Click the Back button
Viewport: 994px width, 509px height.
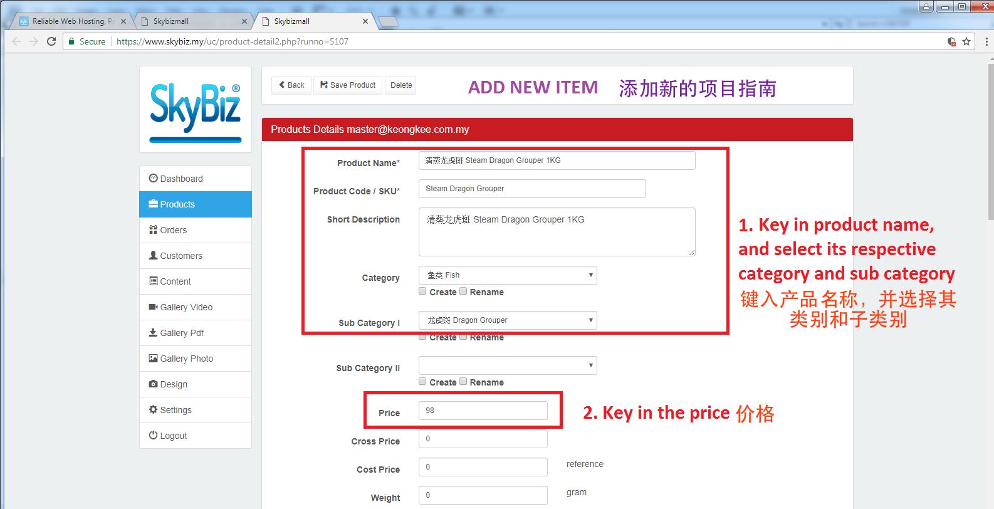(291, 85)
